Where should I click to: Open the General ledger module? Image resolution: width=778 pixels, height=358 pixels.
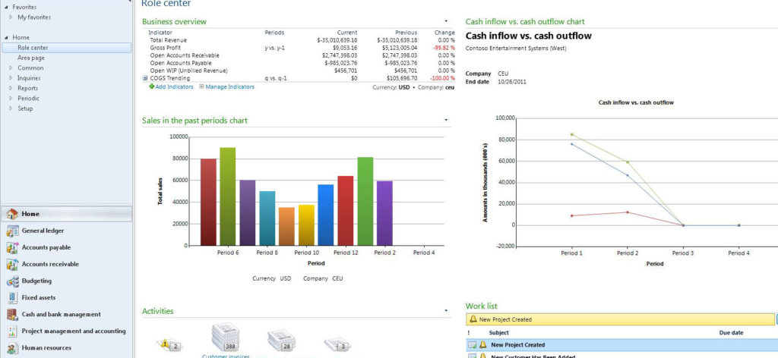pyautogui.click(x=43, y=231)
